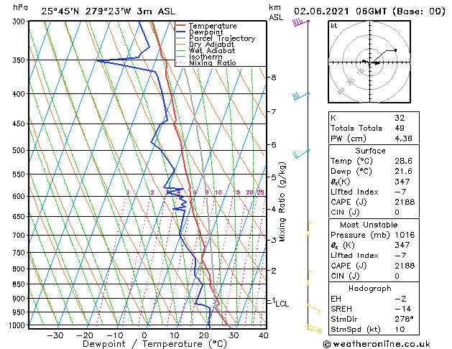Click the Dewpoint / Temperature (°C) axis title

(154, 344)
